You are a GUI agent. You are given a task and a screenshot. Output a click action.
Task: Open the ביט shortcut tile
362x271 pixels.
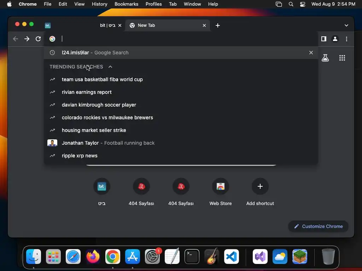(x=101, y=192)
